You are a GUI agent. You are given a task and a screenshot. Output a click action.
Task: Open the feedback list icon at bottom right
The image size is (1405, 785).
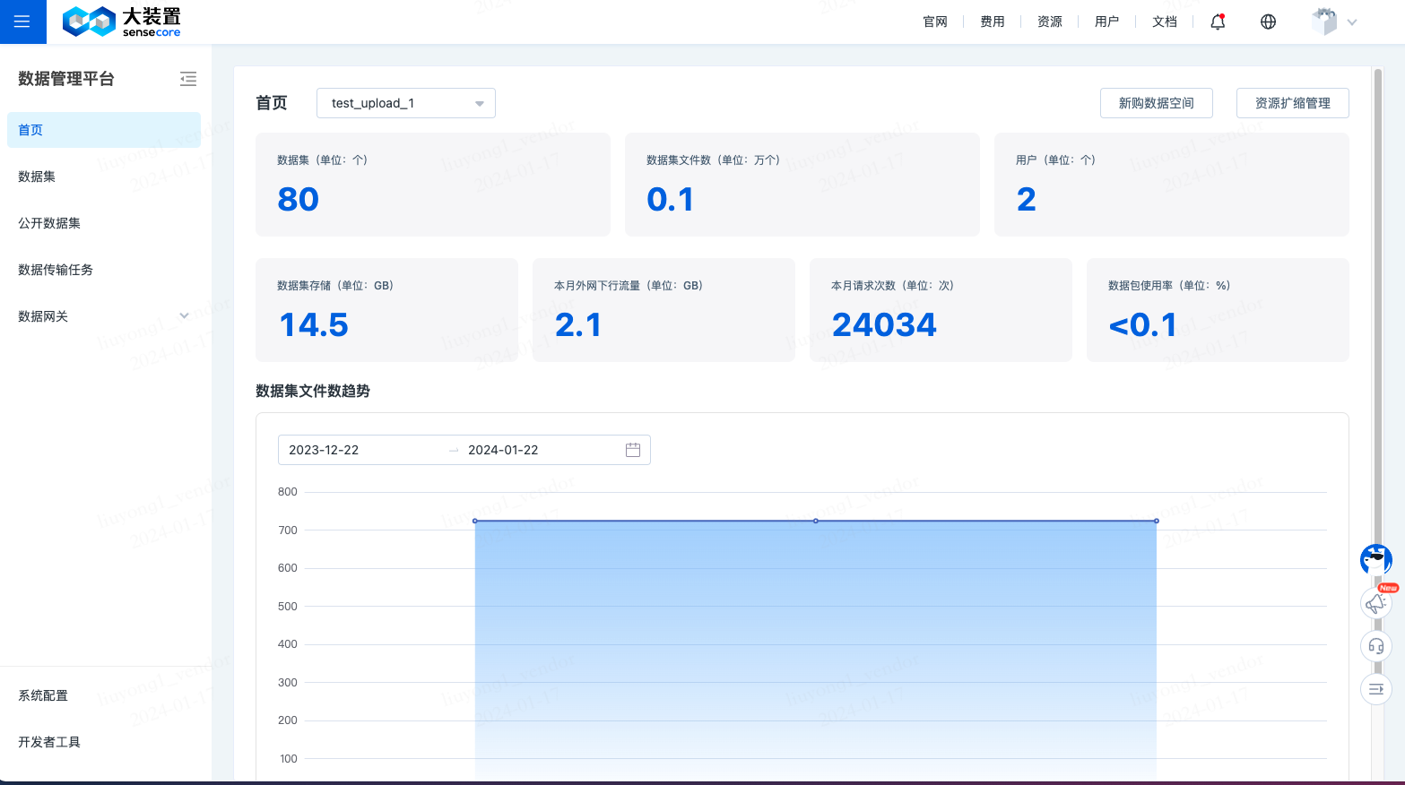pos(1376,689)
